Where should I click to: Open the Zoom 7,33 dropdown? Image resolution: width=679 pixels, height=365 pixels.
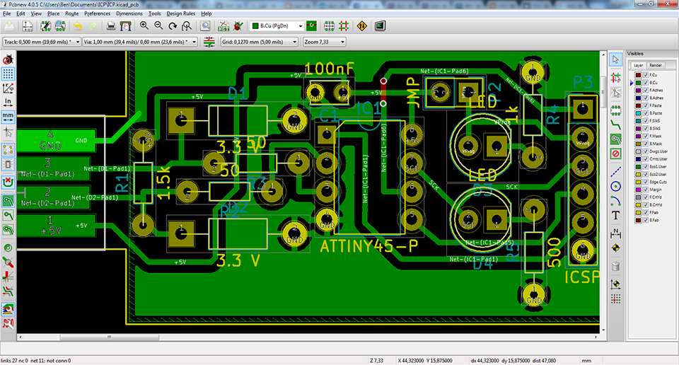325,42
